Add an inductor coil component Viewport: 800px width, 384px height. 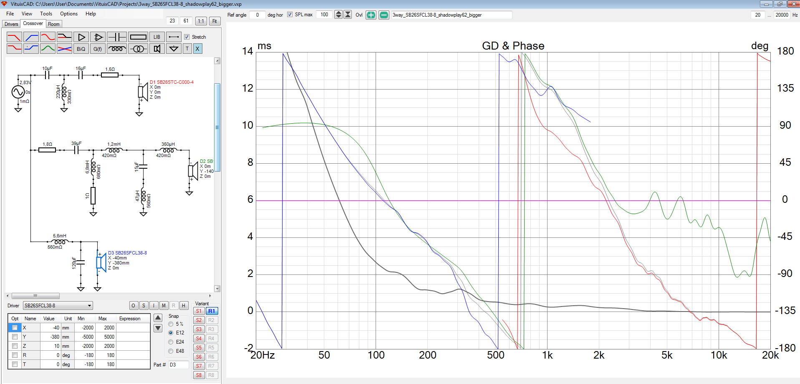tap(117, 49)
